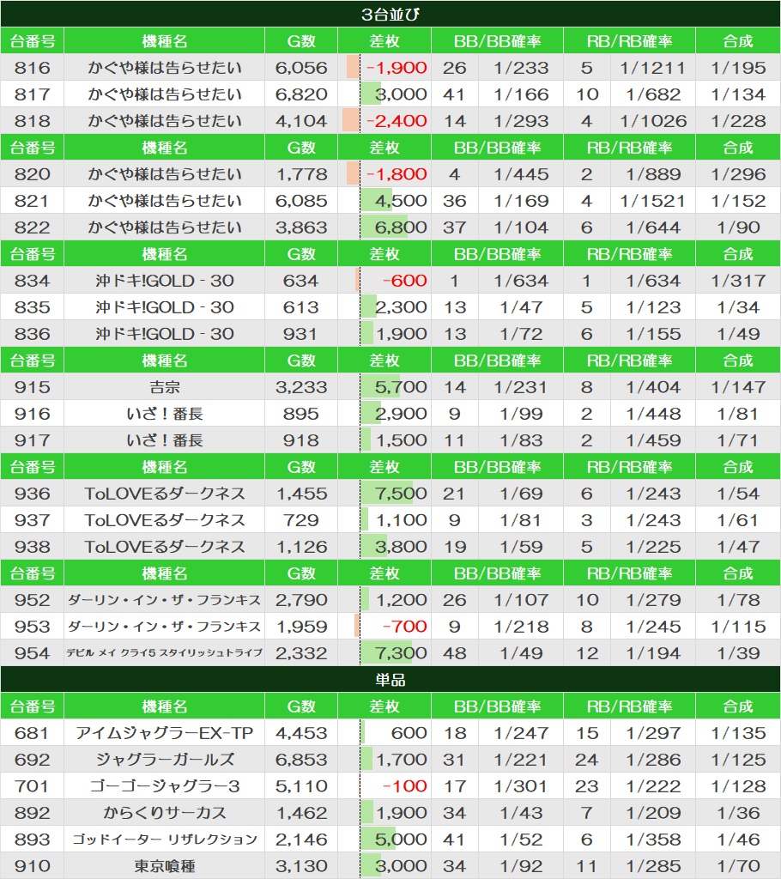Click the 単品 table 機種名 column header
781x879 pixels.
coord(164,706)
